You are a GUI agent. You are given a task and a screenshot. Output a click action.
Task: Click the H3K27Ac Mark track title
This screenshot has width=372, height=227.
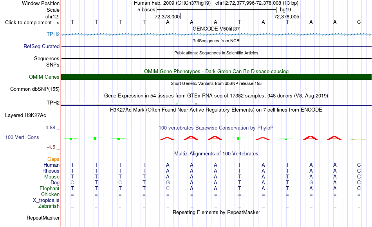point(216,110)
